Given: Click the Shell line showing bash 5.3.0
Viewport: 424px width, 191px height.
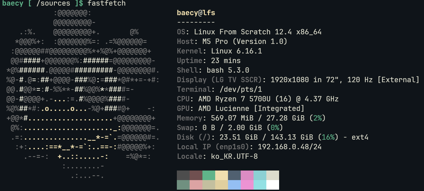Looking at the screenshot, I should (x=213, y=70).
